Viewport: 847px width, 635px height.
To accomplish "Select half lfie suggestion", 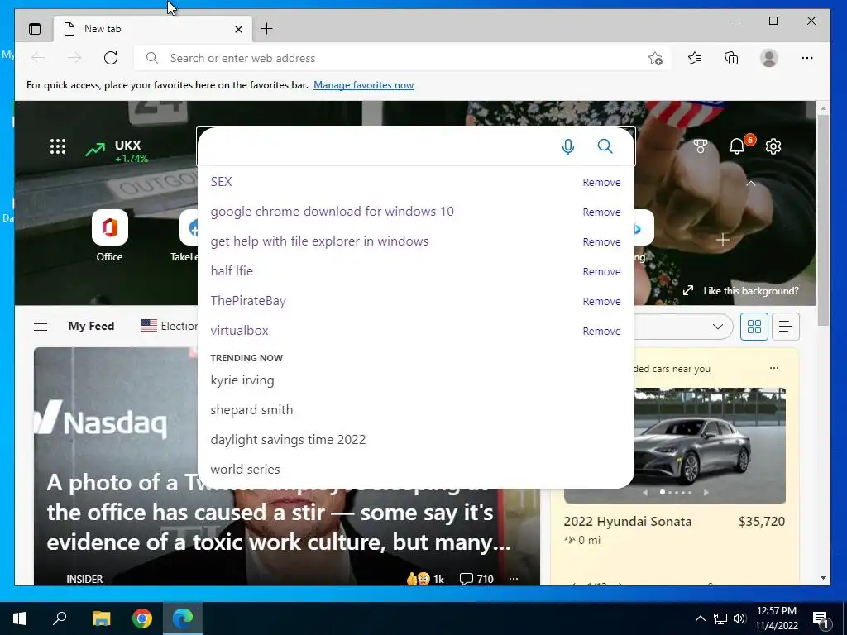I will coord(232,271).
